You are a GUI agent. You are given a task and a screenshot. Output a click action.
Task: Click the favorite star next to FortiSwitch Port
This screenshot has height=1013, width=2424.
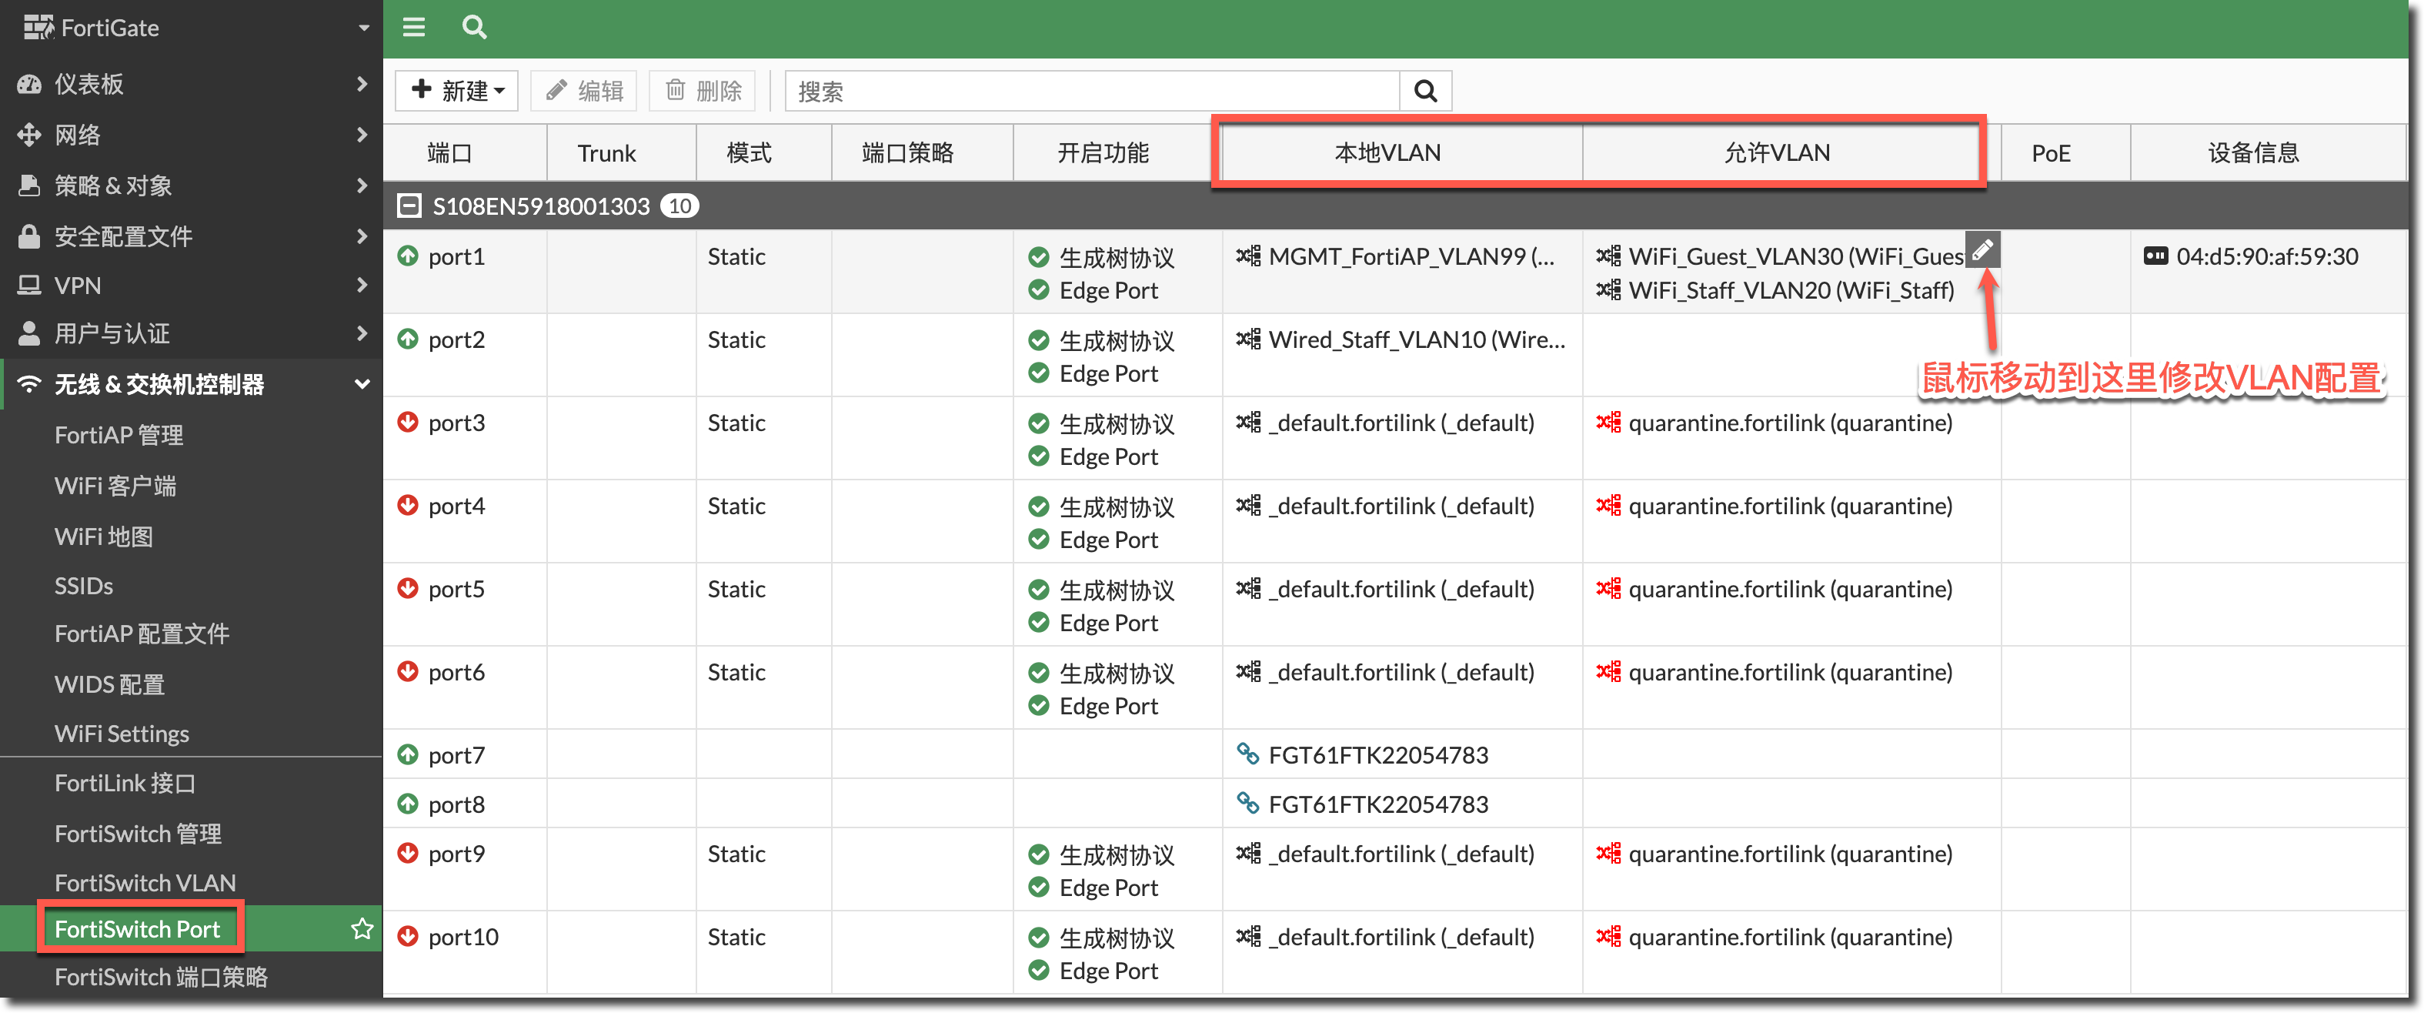[362, 929]
